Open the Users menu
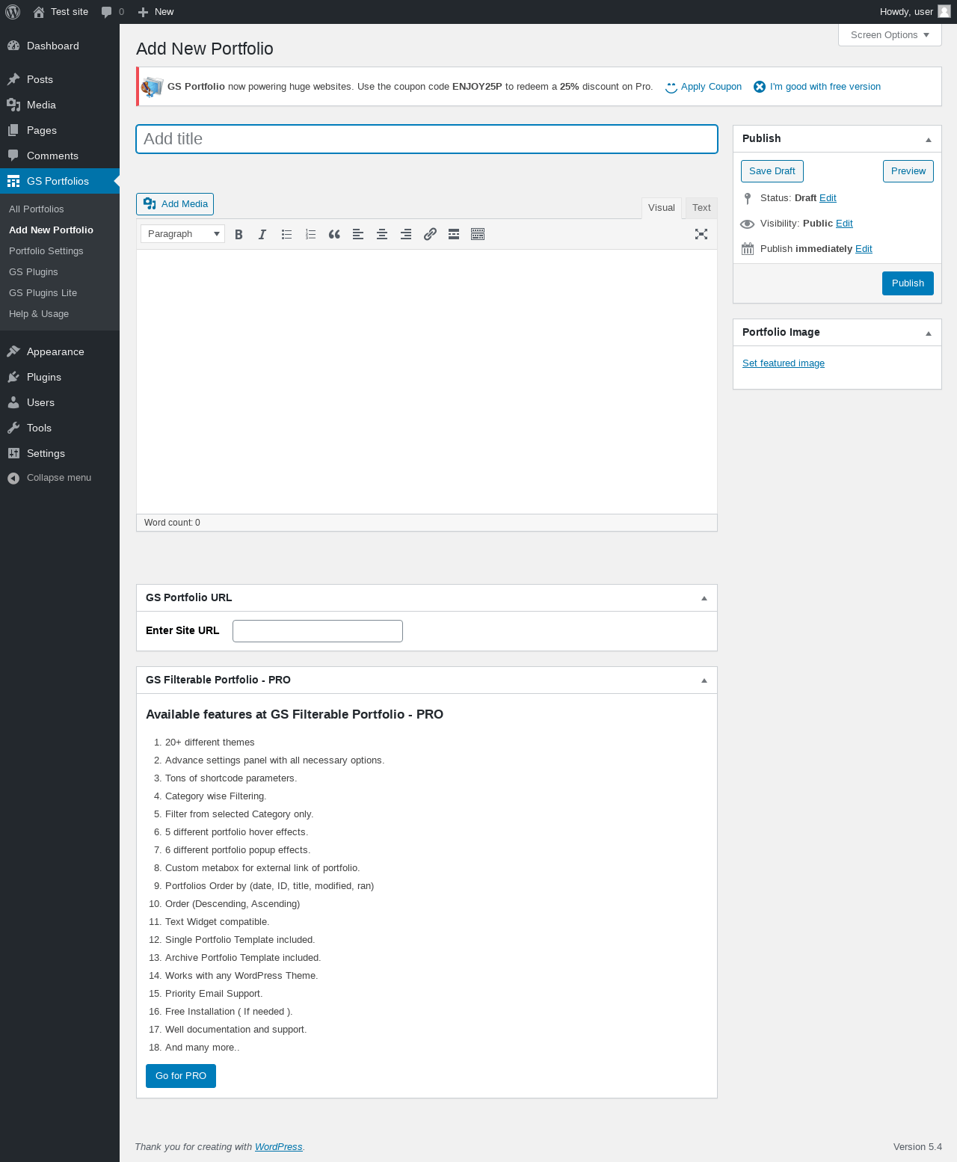 60,402
